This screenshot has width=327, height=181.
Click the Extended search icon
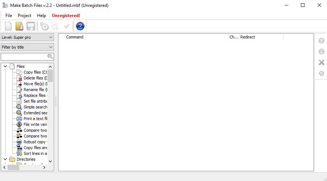19,113
